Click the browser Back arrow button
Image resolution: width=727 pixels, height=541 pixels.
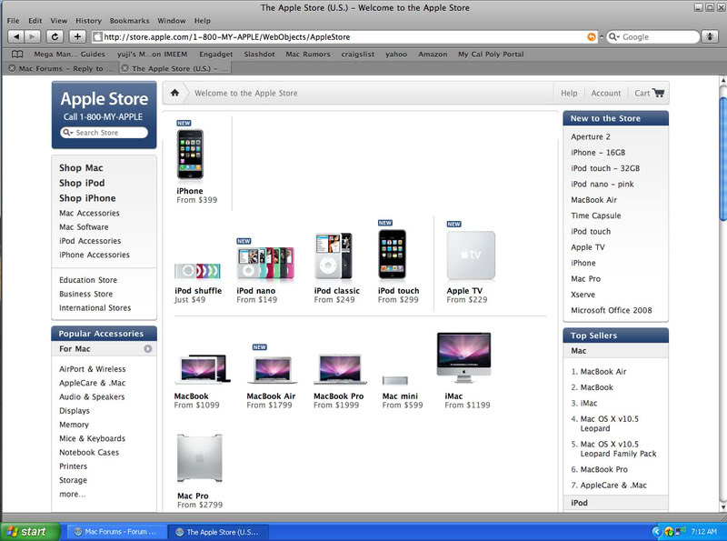point(15,36)
